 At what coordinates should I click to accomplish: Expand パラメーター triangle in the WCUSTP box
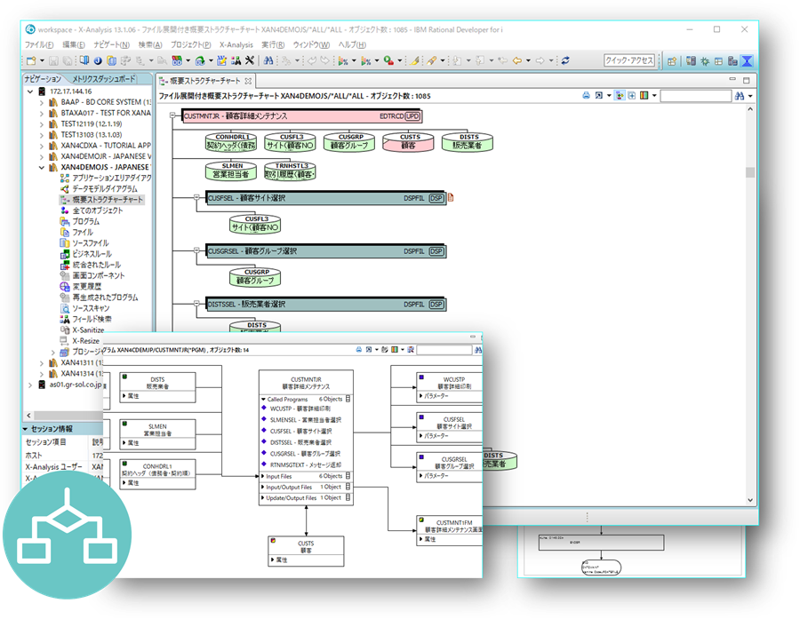click(420, 396)
